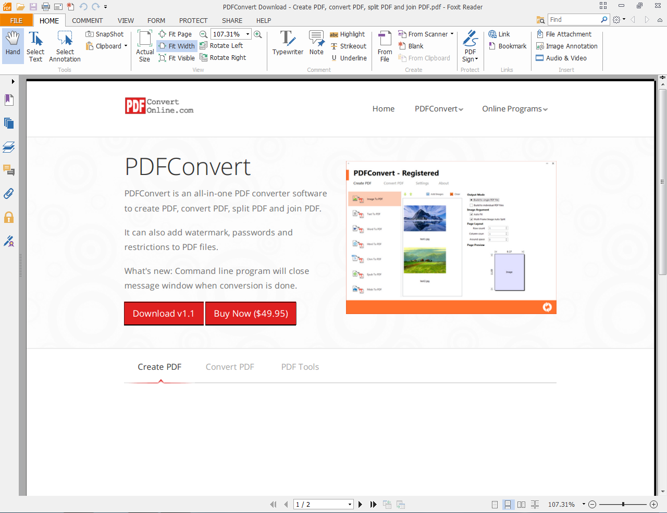Pick the Strikeout tool

pos(349,46)
